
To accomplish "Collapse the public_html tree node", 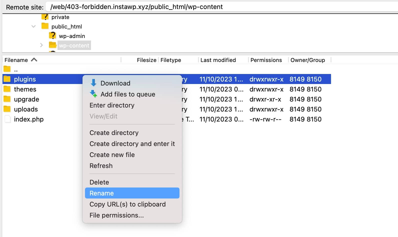I will [33, 26].
